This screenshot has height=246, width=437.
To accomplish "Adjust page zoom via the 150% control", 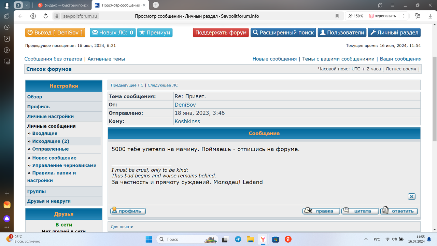I will pos(354,16).
